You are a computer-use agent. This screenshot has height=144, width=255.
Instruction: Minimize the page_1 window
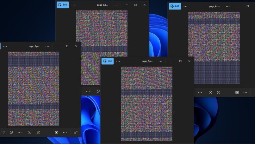coord(58,46)
